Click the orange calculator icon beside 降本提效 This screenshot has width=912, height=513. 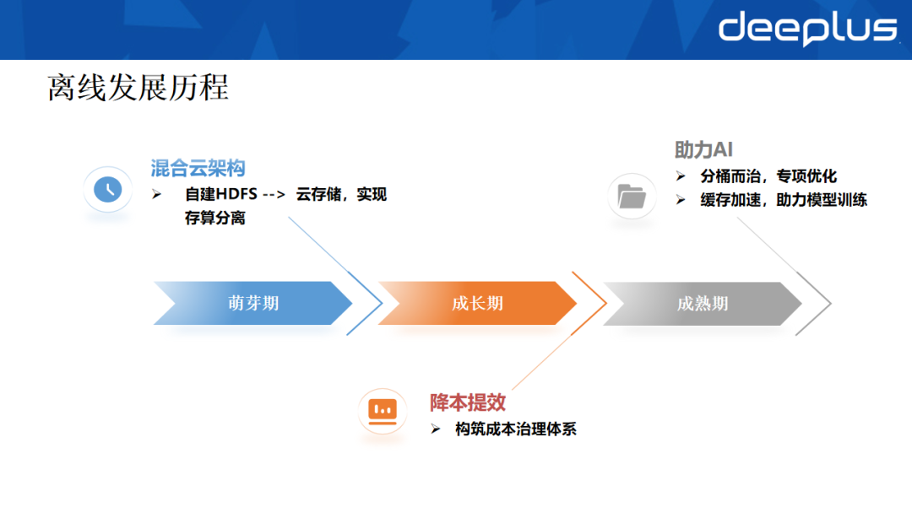pyautogui.click(x=383, y=408)
